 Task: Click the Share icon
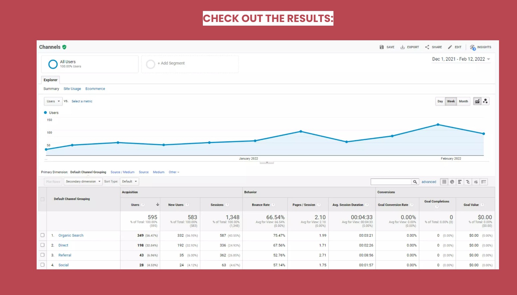(427, 47)
